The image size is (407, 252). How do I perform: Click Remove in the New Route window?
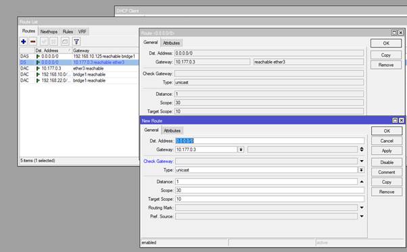pos(387,192)
